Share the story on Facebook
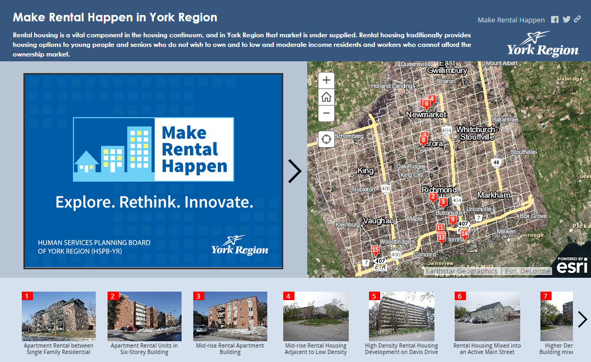The image size is (591, 362). [x=555, y=20]
